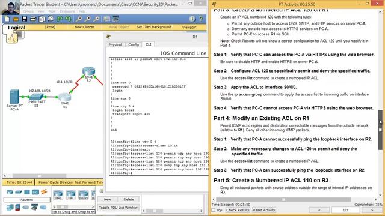The width and height of the screenshot is (385, 216).
Task: Print using the printer toolbar icon
Action: [33, 19]
